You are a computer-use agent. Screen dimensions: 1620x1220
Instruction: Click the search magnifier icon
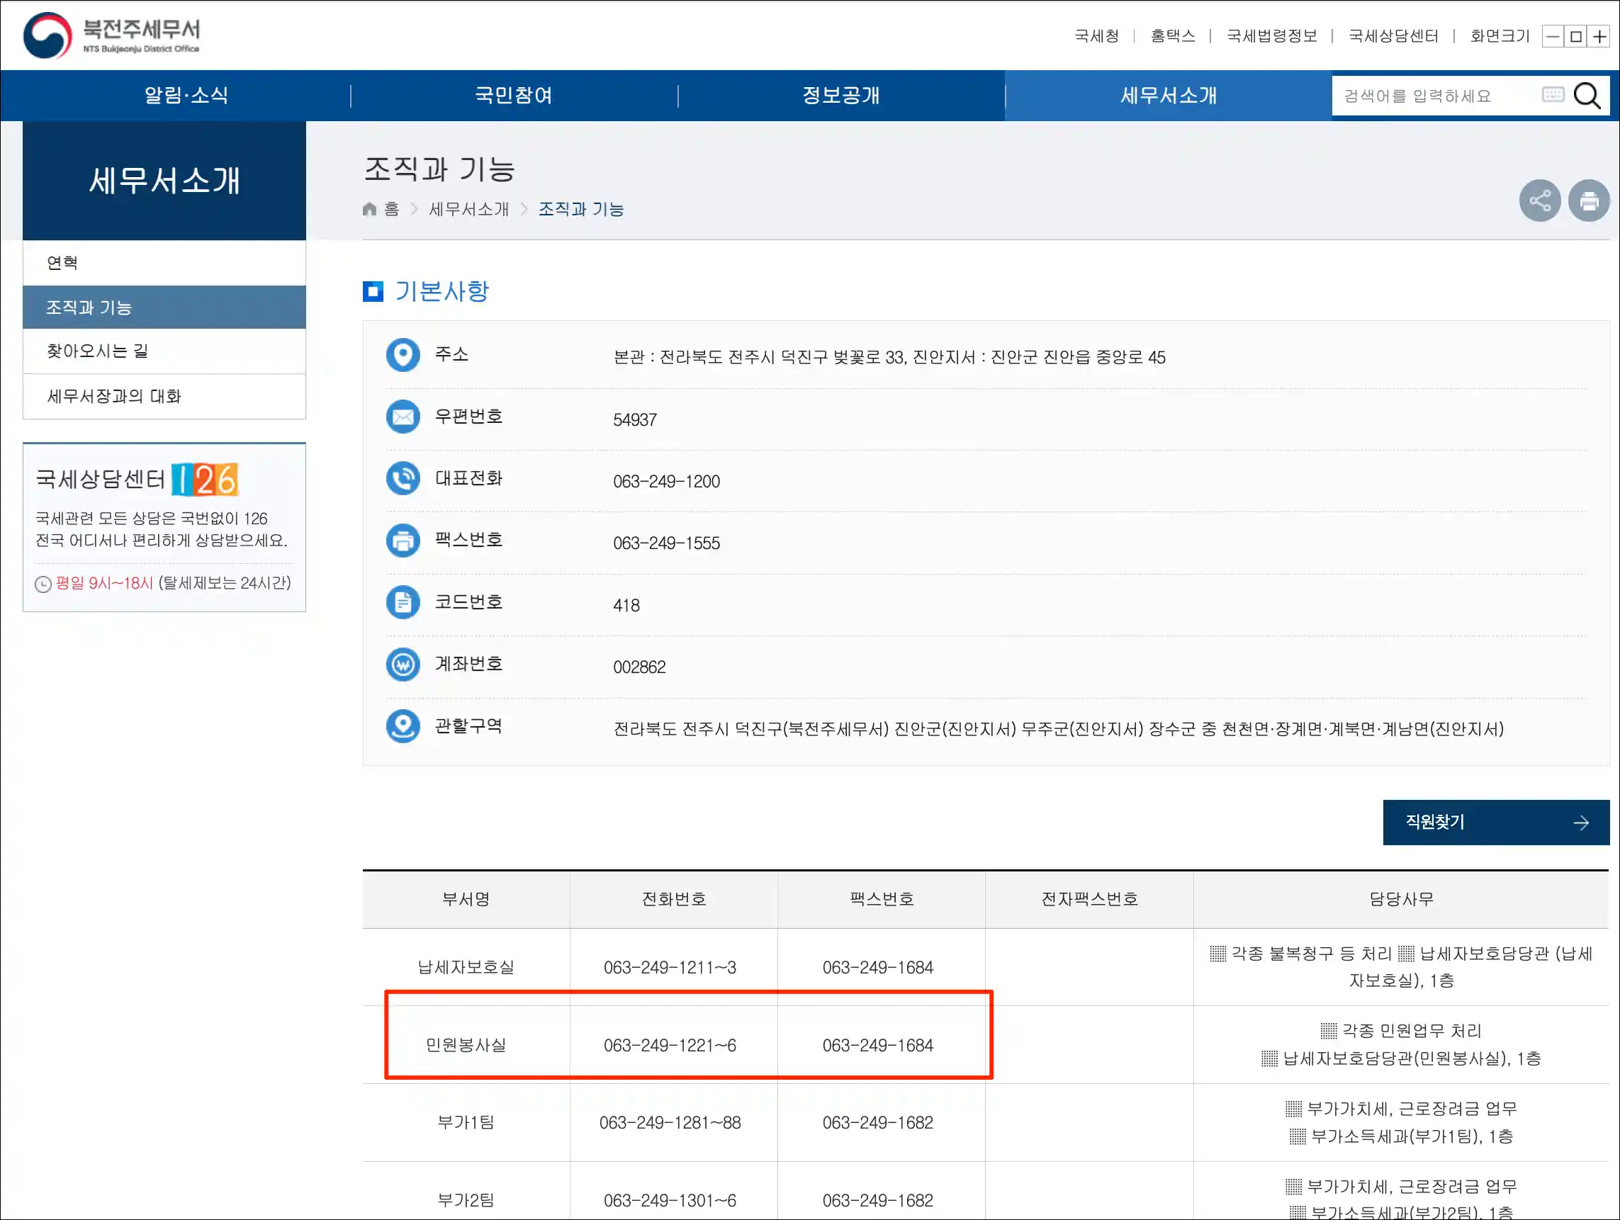coord(1586,96)
